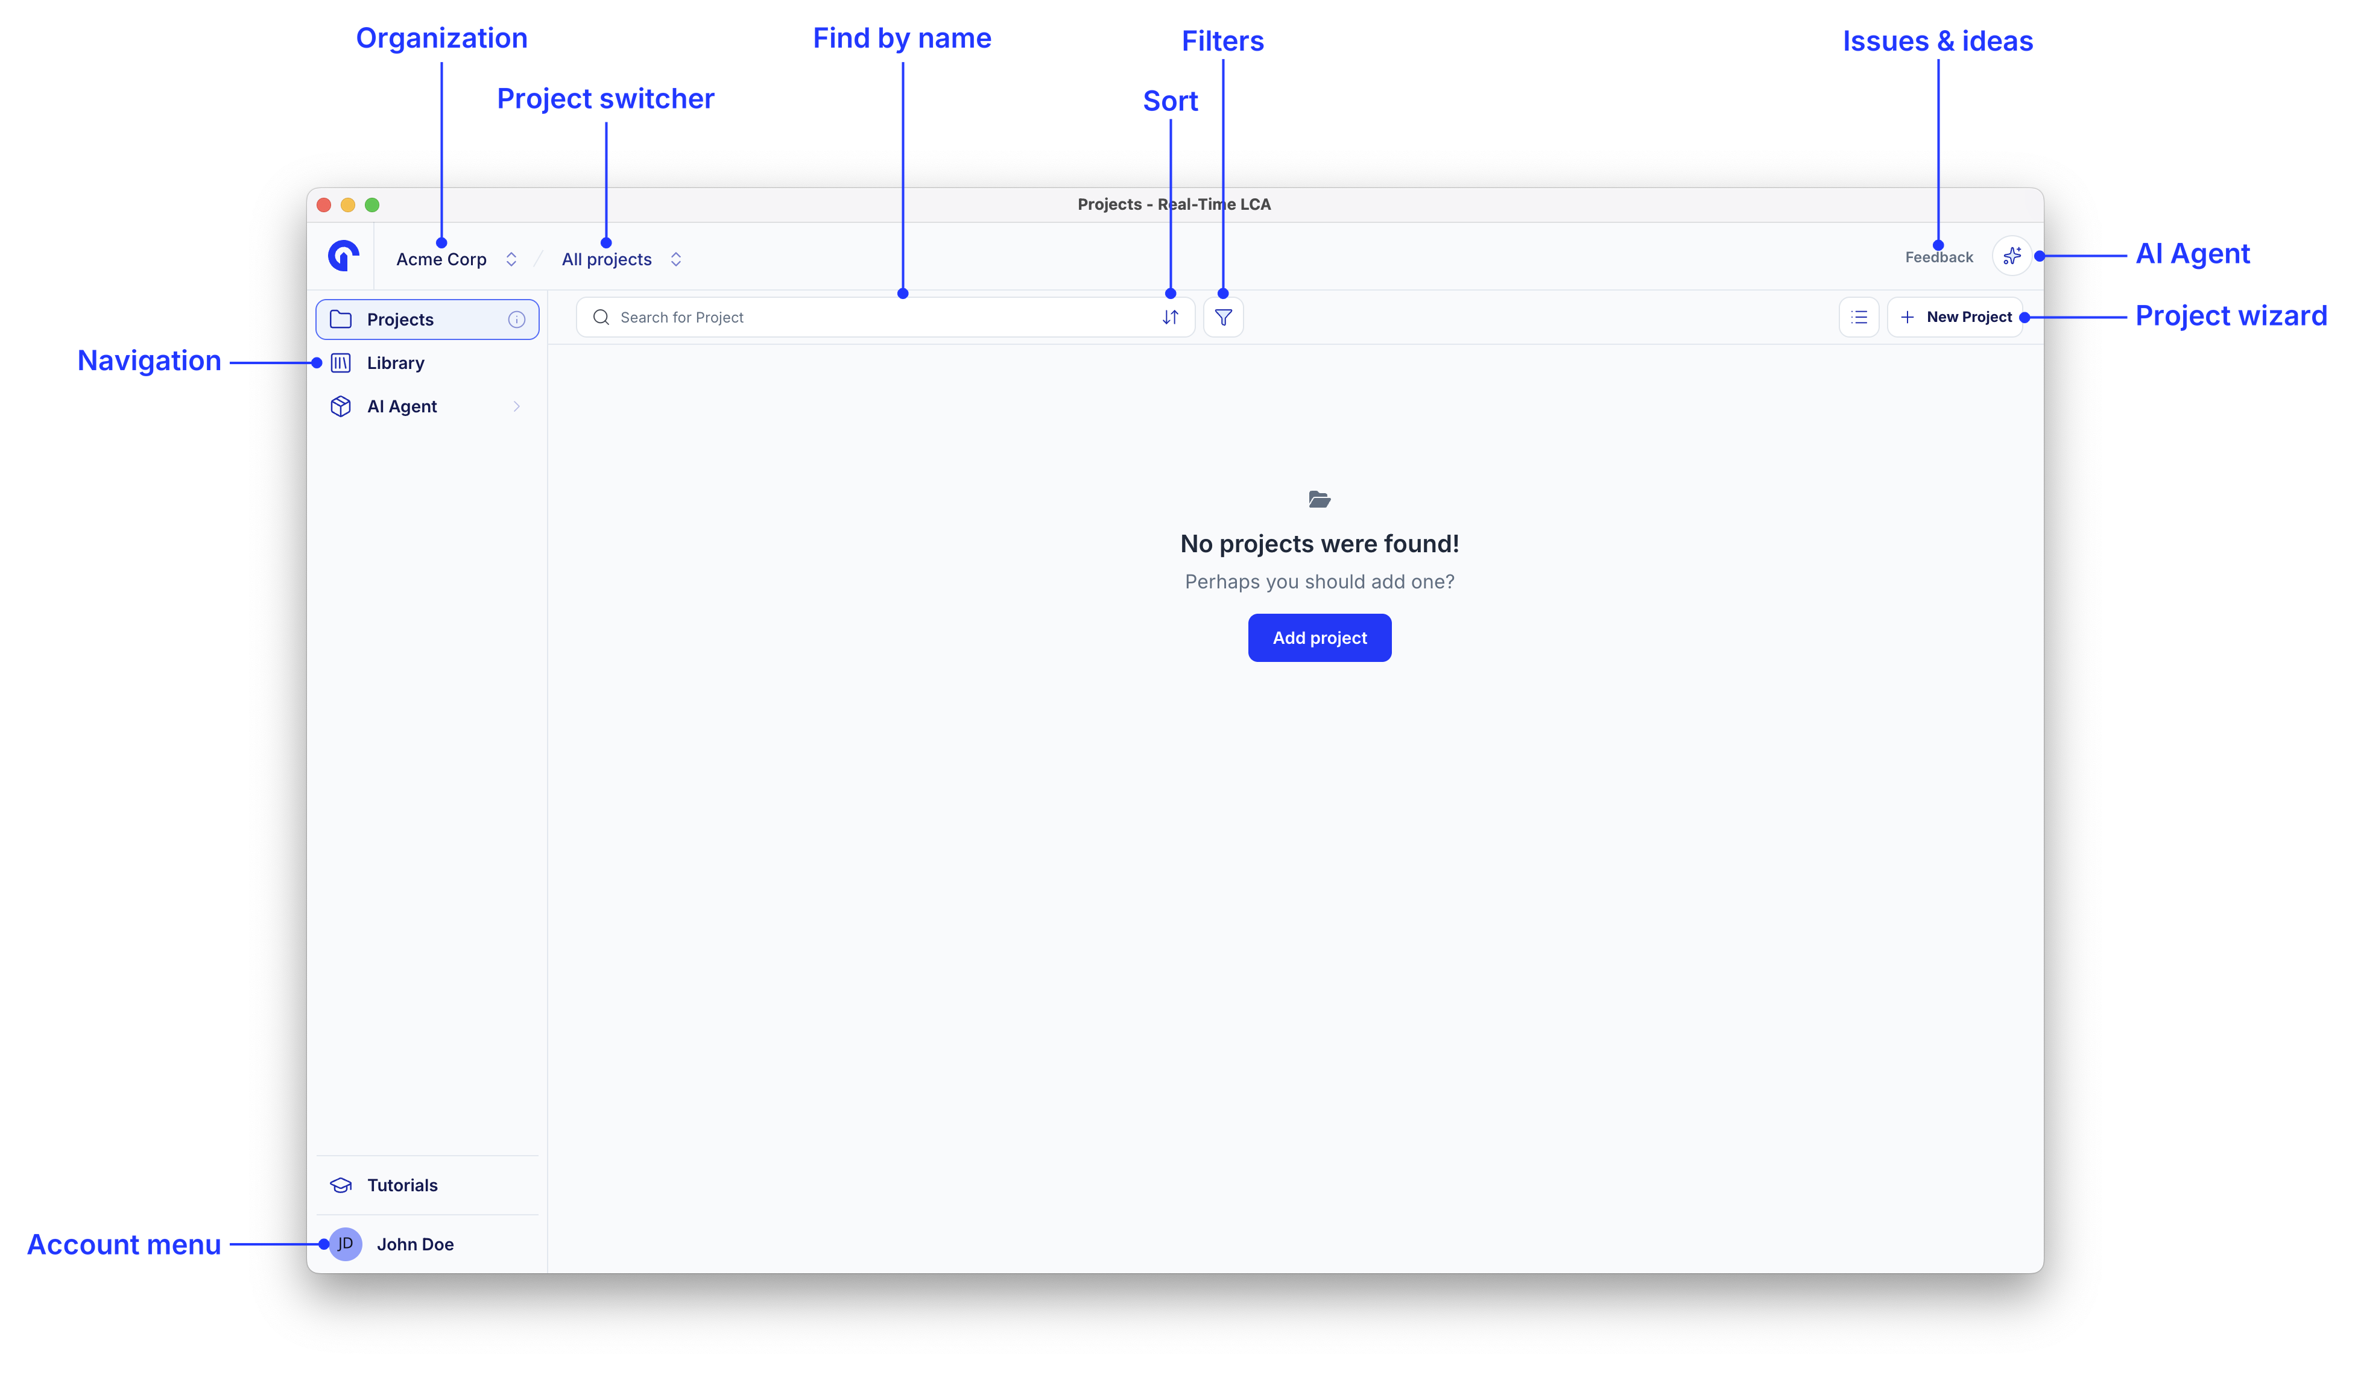Click the "No projects were found!" heading

tap(1320, 544)
